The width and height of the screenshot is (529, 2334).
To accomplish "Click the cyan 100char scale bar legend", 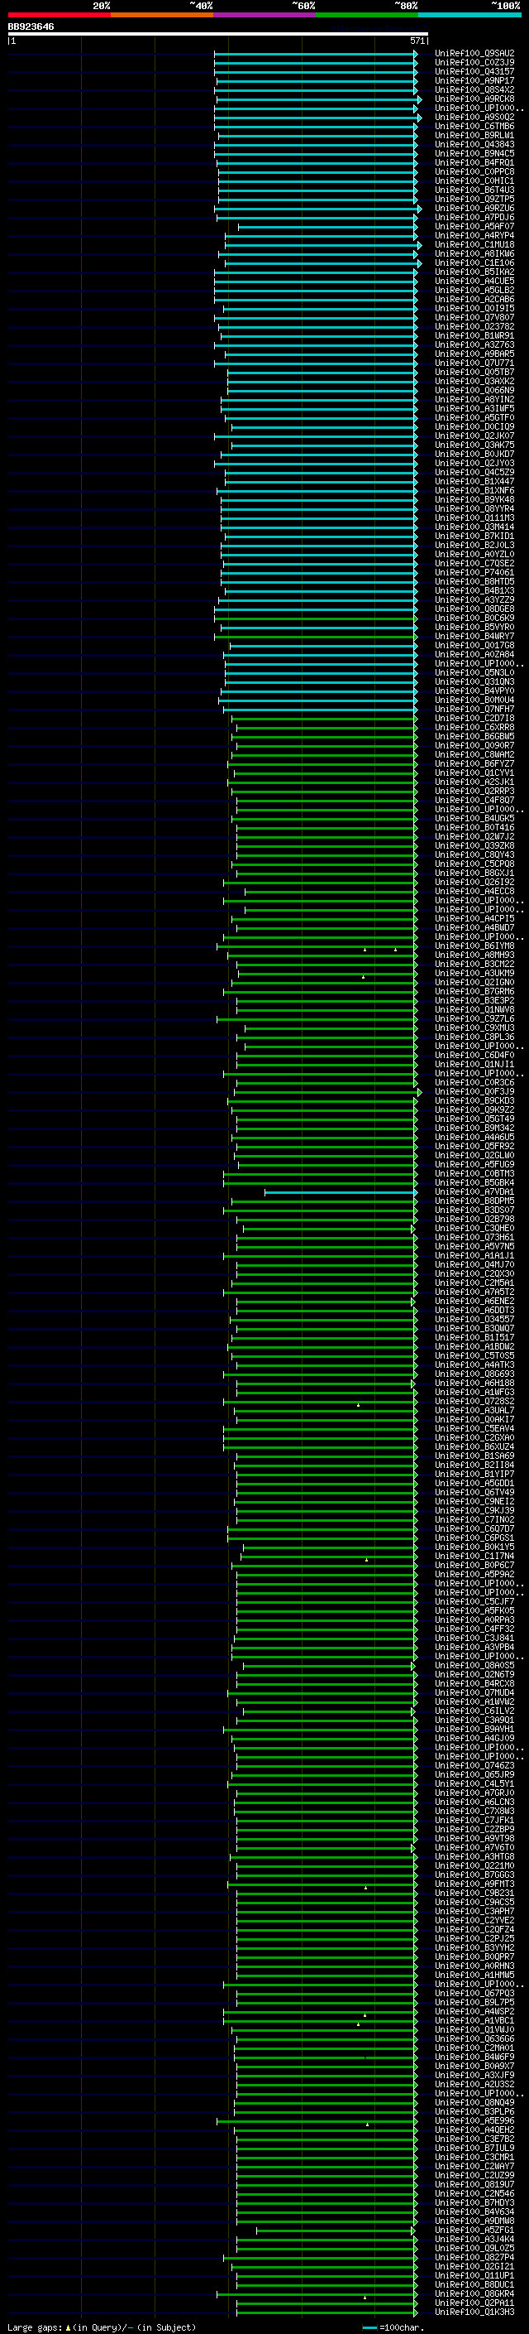I will coord(369,2327).
